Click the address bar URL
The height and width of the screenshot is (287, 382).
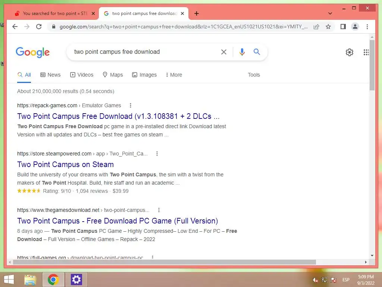(x=184, y=27)
